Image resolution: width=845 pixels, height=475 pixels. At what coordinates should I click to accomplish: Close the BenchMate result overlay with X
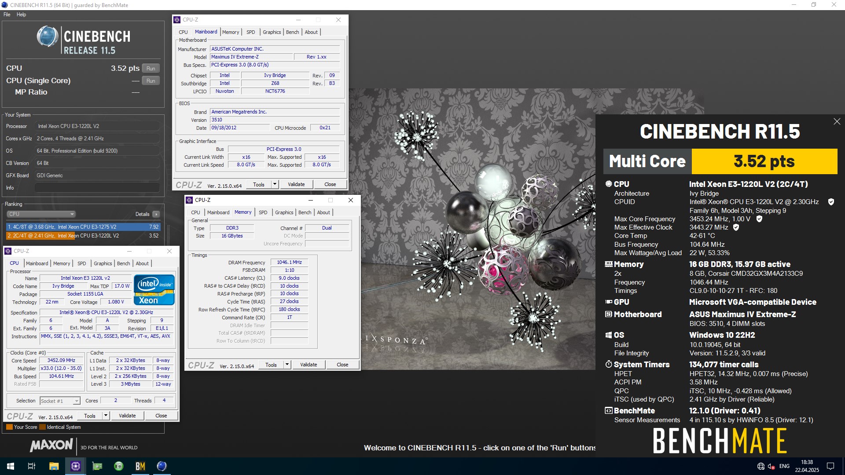[837, 121]
